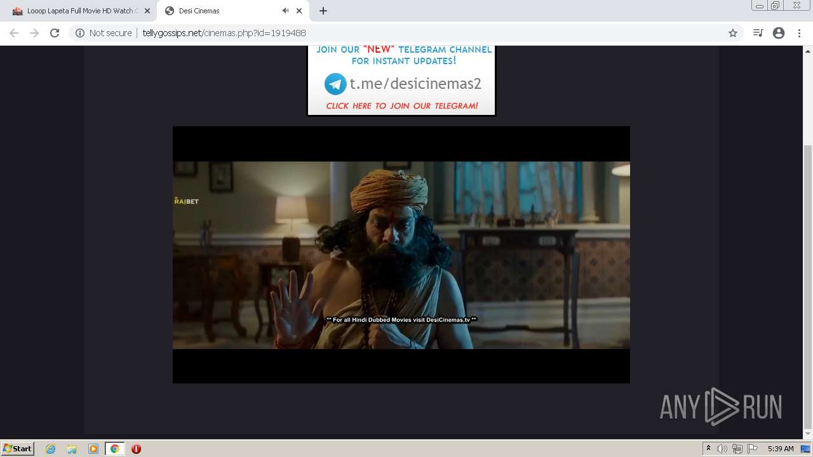Go back to previous page
Screen dimensions: 813x457
(x=14, y=33)
